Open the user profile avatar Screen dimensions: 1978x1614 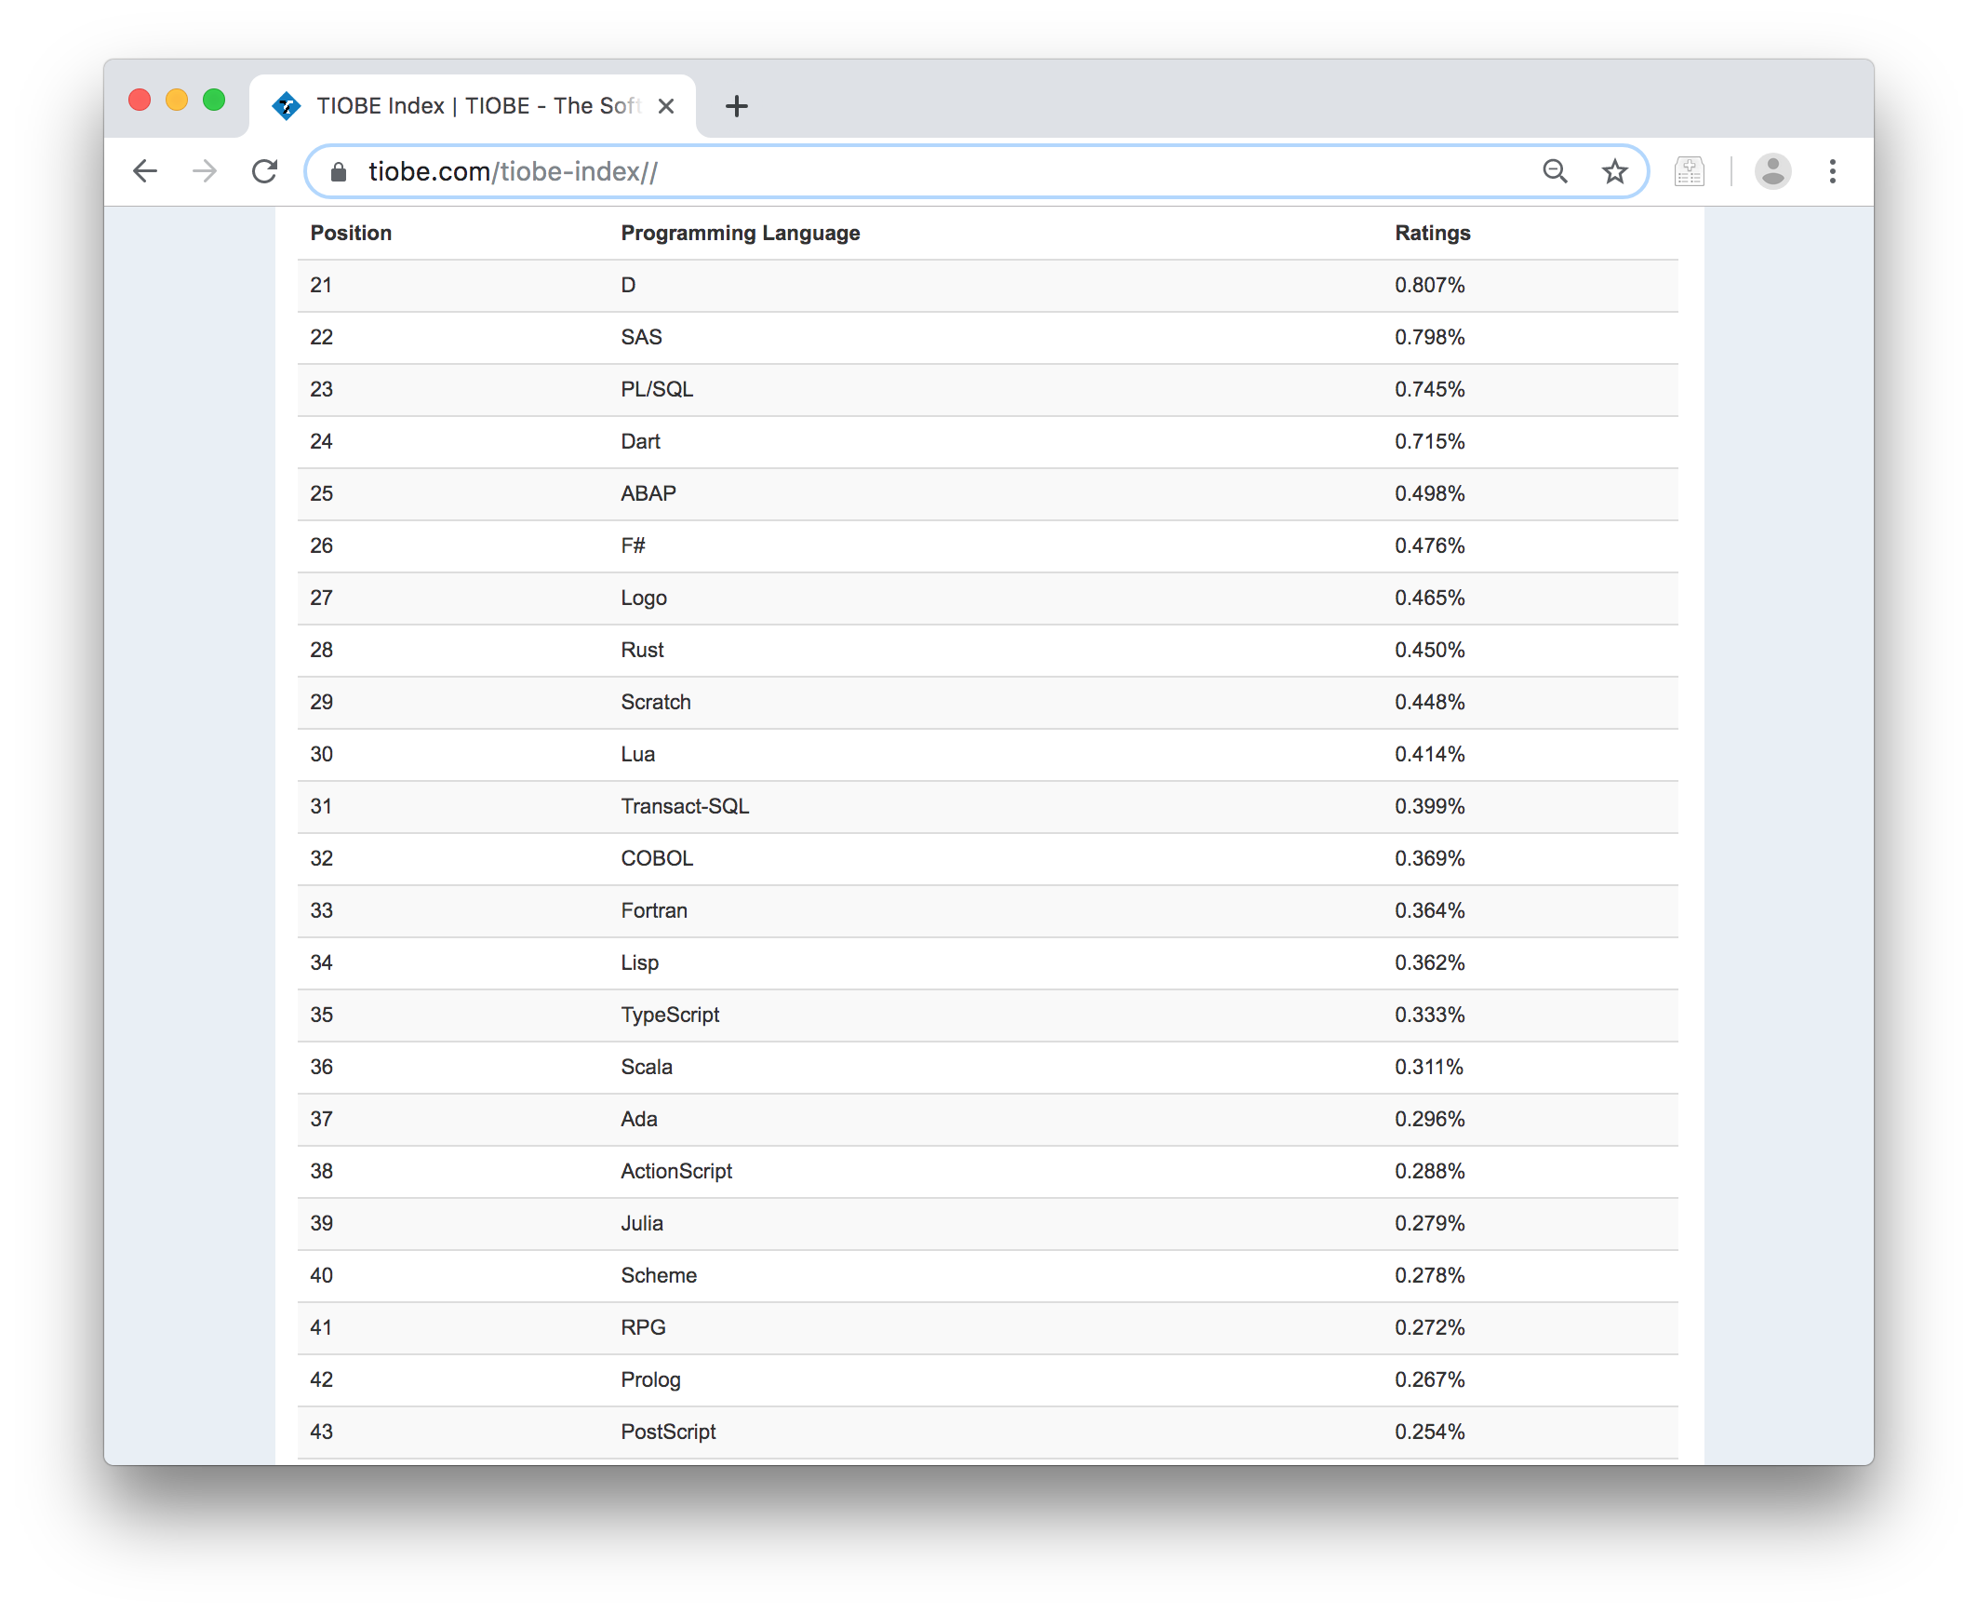[1772, 171]
